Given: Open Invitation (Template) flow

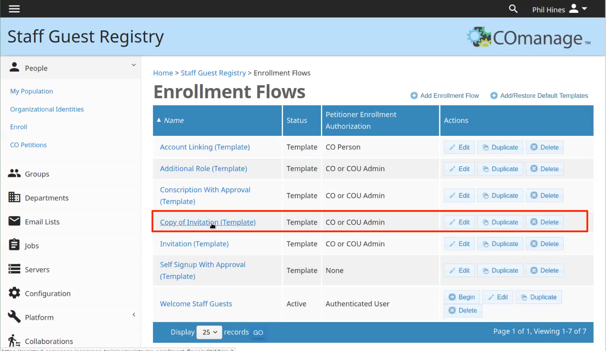Looking at the screenshot, I should [x=194, y=244].
